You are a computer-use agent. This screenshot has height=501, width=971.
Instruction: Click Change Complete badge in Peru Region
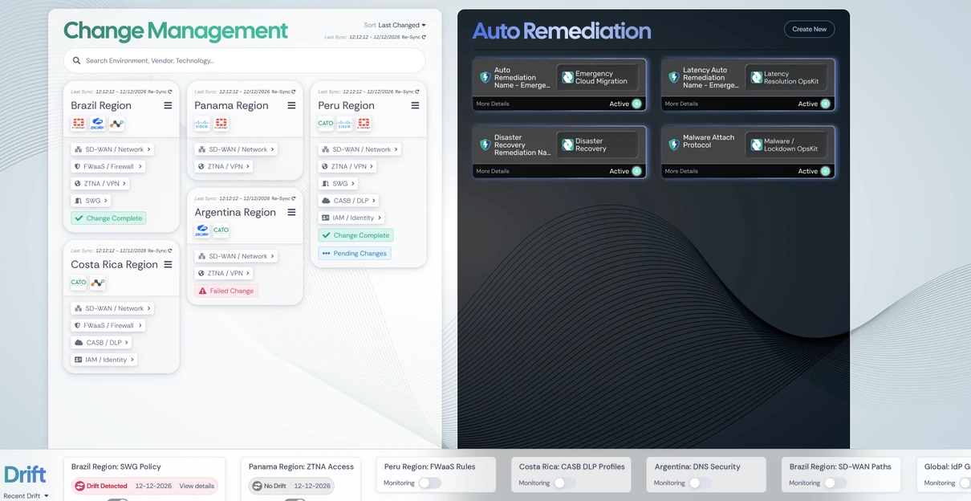coord(355,235)
